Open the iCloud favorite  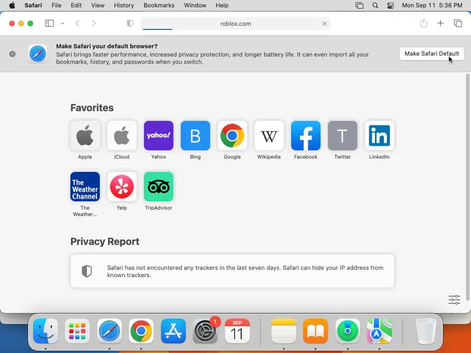121,136
